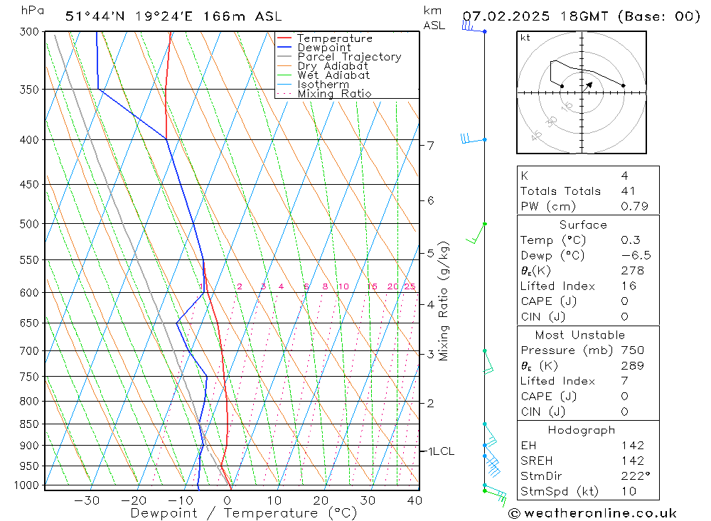
Task: Click the weatheronline.co.uk copyright text
Action: pos(593,513)
